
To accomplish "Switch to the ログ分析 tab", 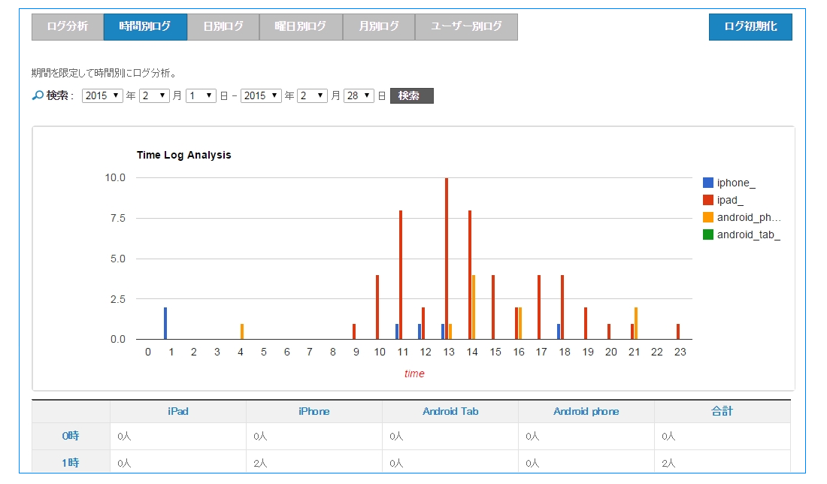I will pos(68,26).
